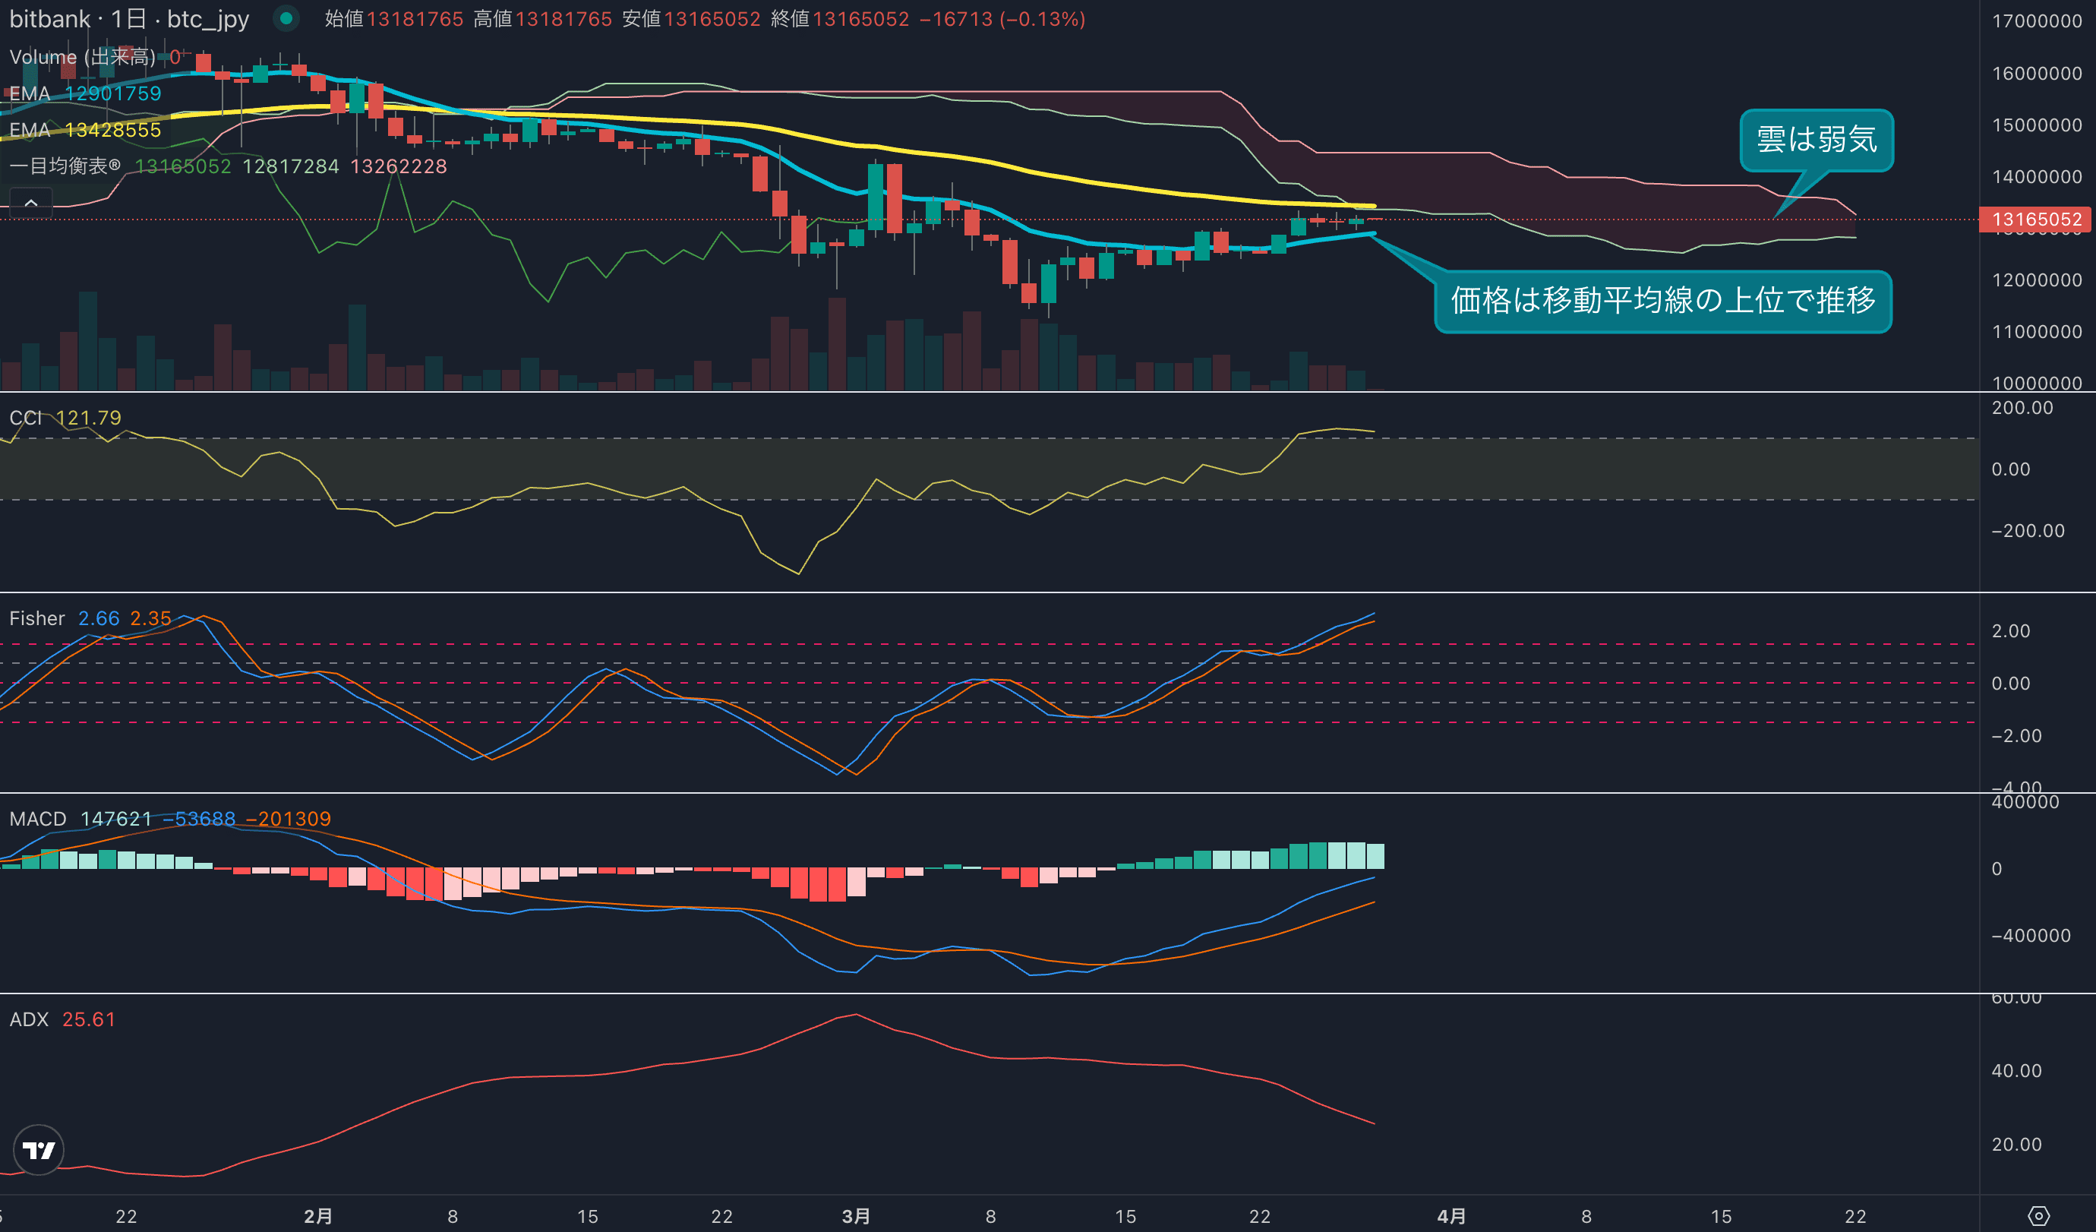Screen dimensions: 2096x1232
Task: Click the bitbank btc_jpy symbol title
Action: click(x=129, y=18)
